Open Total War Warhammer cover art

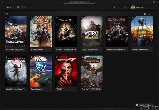point(92,71)
